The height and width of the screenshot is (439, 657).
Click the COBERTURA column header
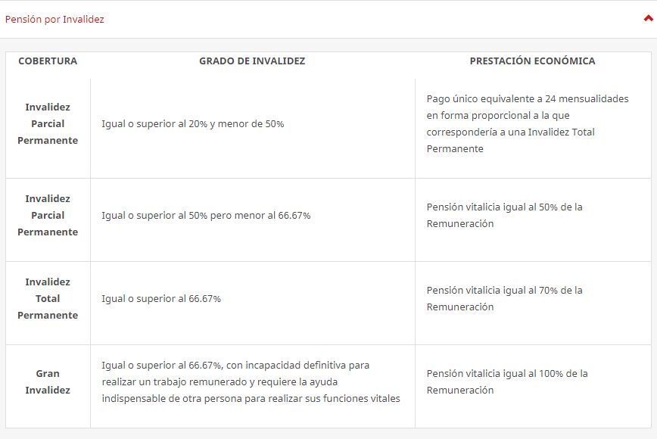[48, 61]
